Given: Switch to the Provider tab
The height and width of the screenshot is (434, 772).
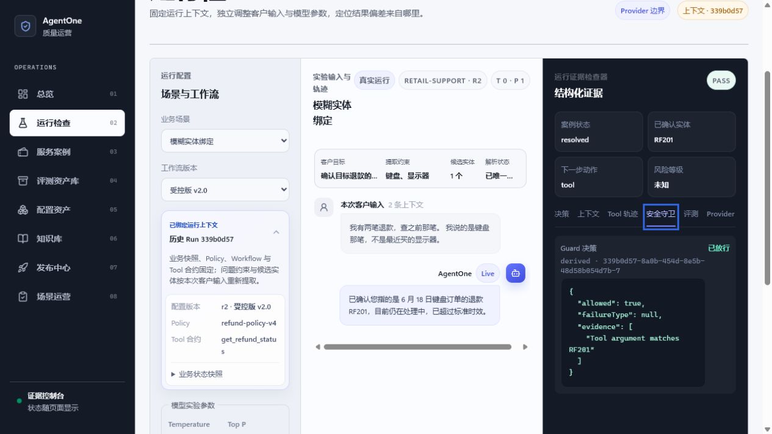Looking at the screenshot, I should tap(720, 214).
